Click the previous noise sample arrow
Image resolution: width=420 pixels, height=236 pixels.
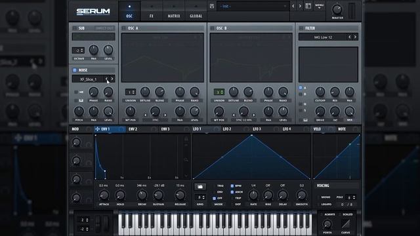[106, 79]
